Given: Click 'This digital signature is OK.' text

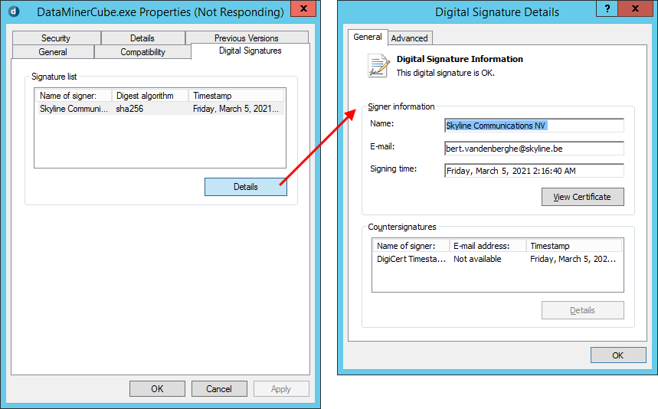Looking at the screenshot, I should pyautogui.click(x=445, y=73).
